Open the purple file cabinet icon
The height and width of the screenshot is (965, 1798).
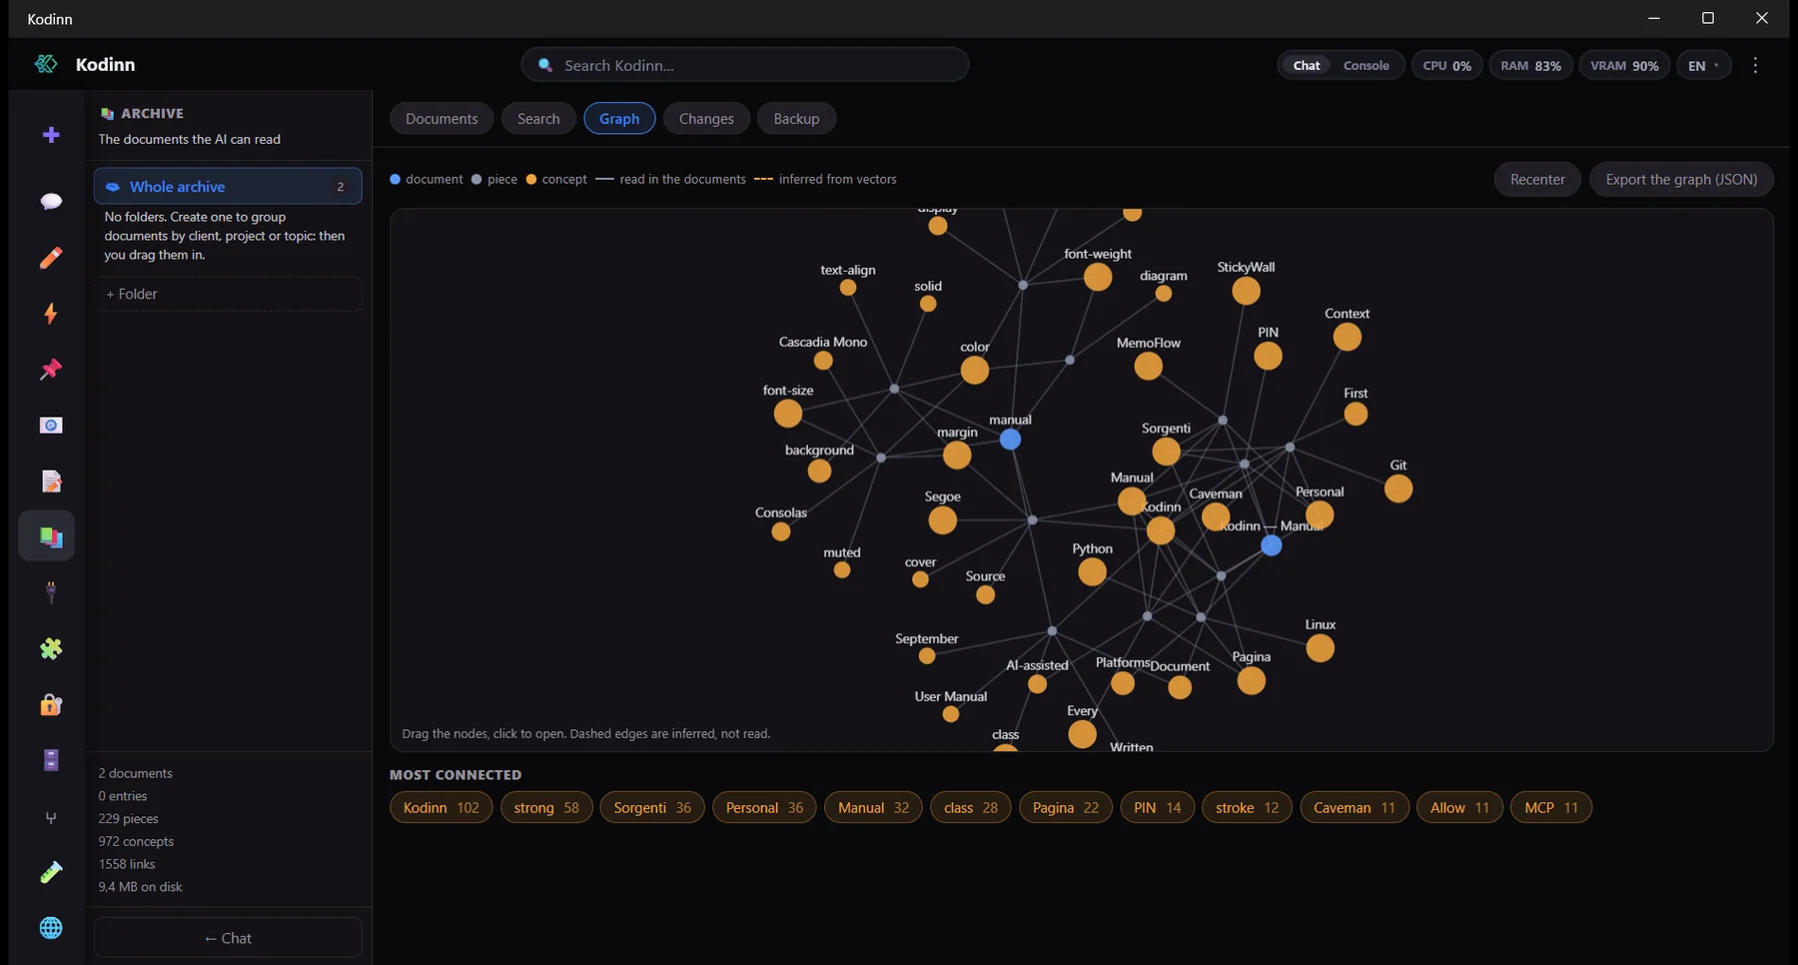(51, 760)
